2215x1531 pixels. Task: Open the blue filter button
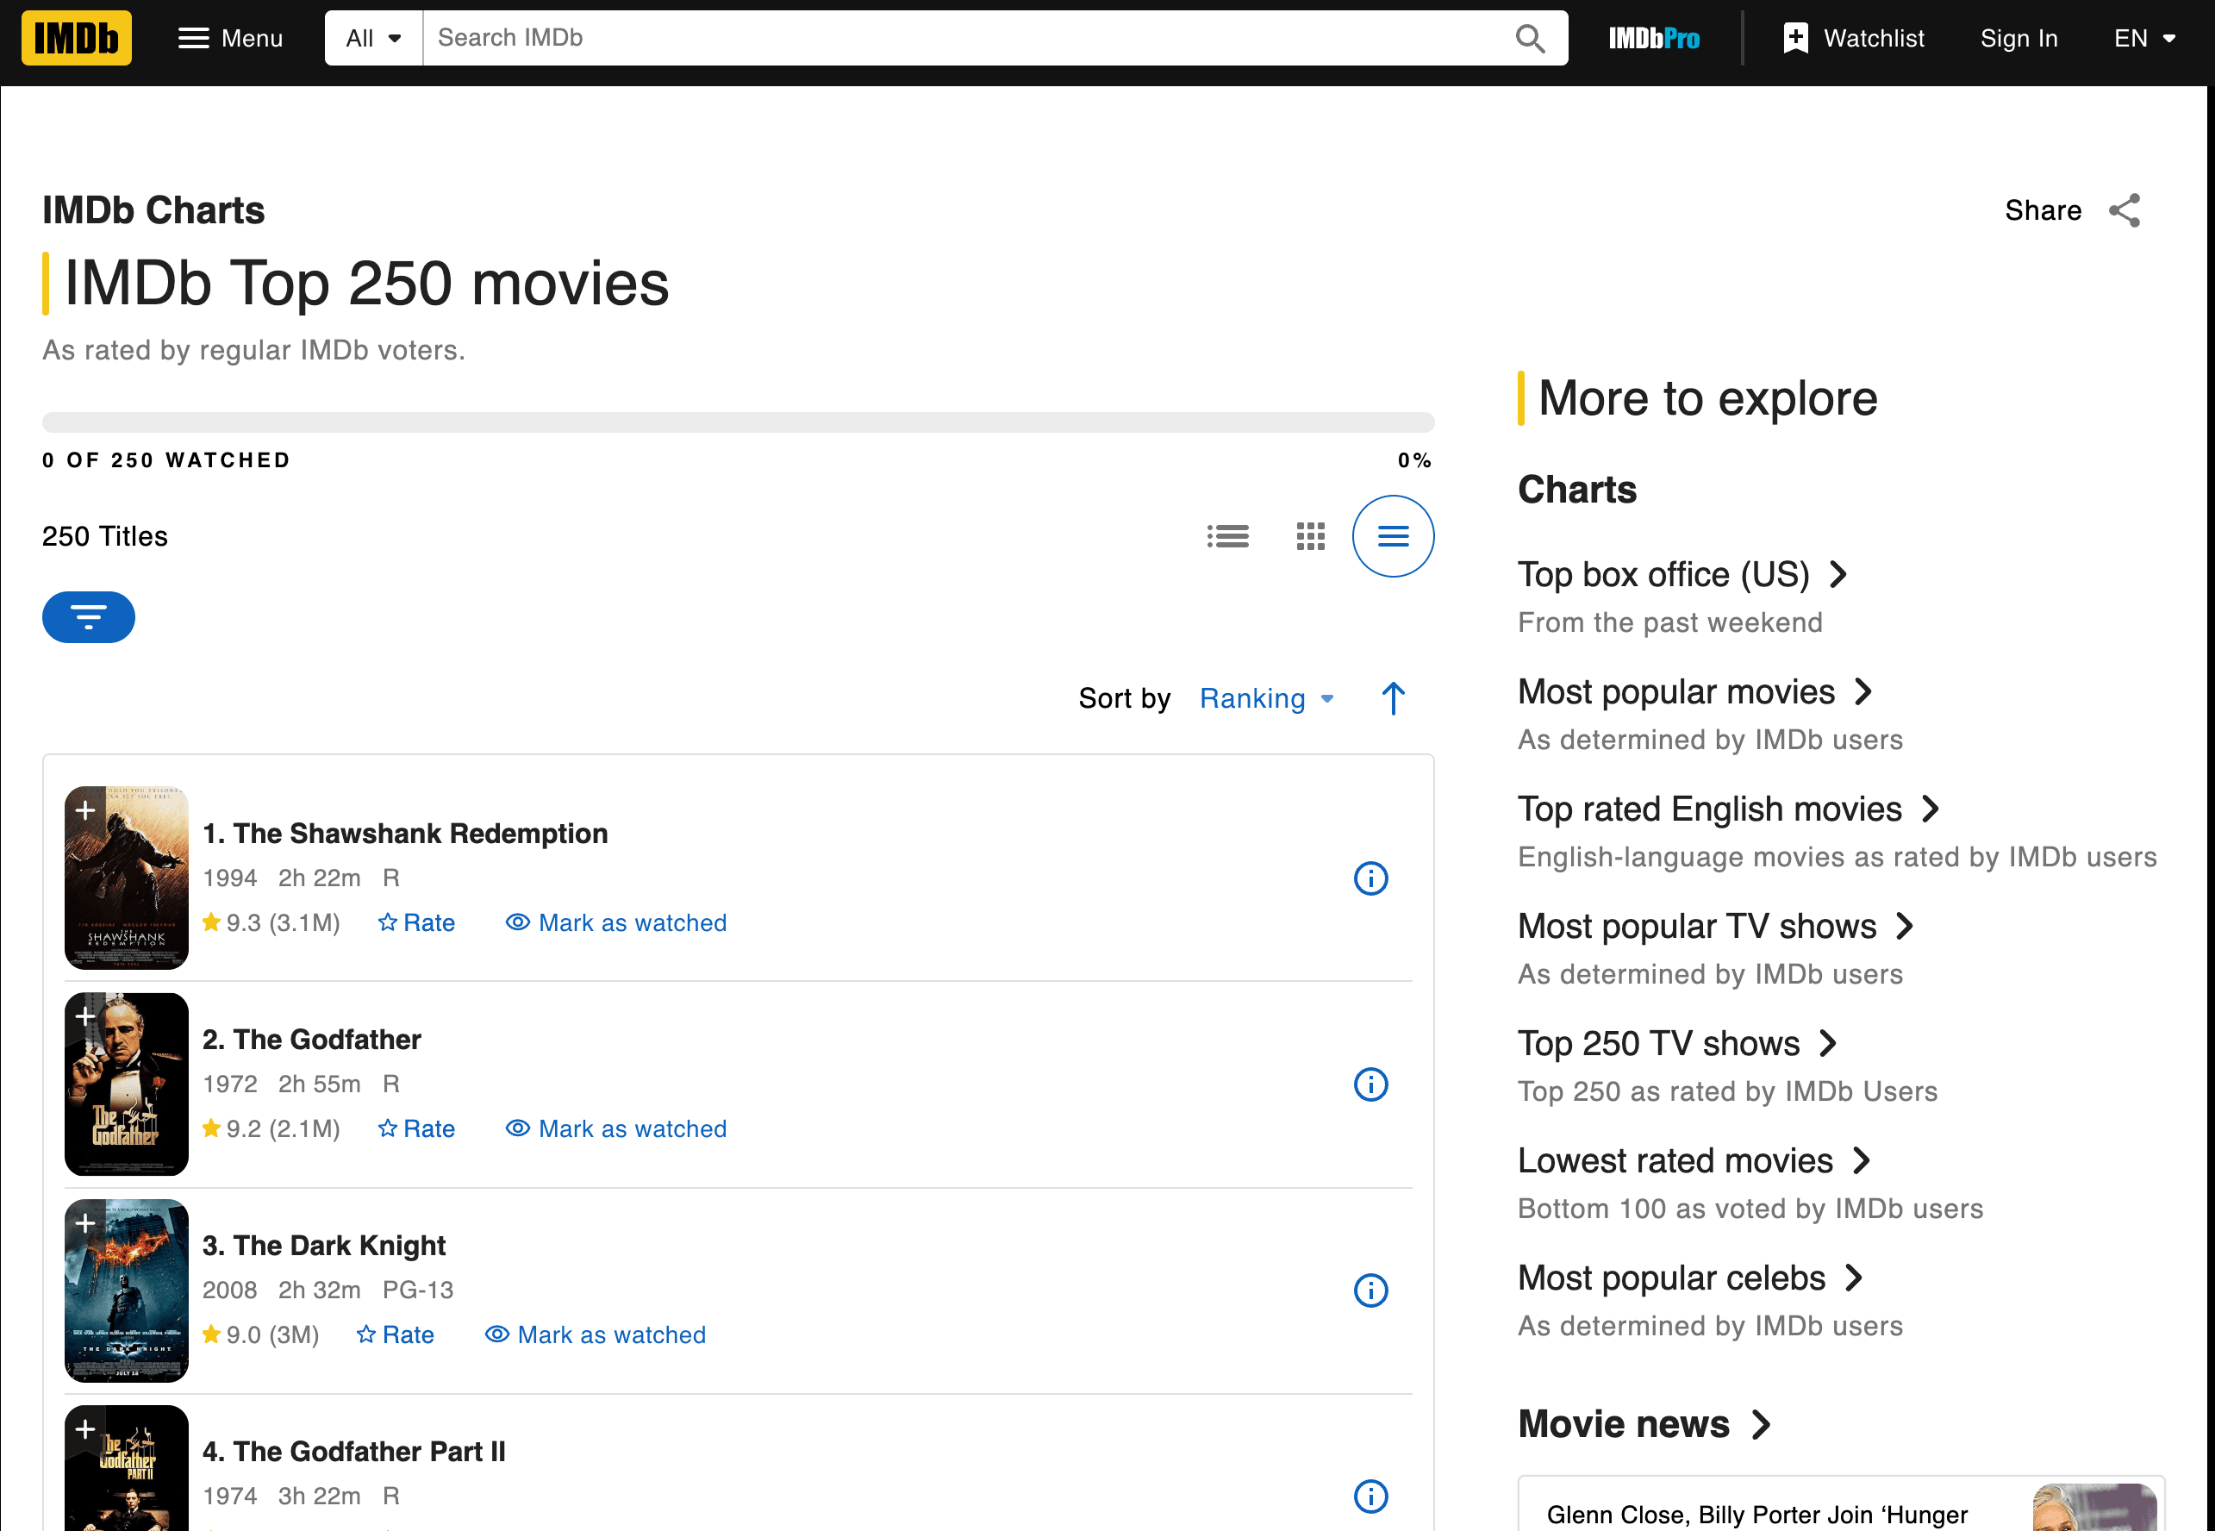pyautogui.click(x=88, y=617)
